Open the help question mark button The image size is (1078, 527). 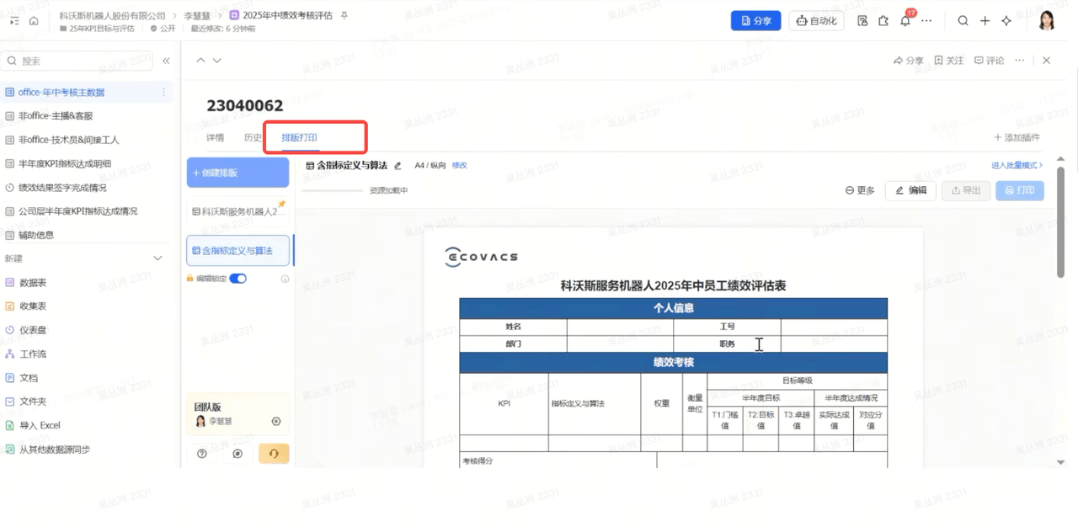click(202, 454)
